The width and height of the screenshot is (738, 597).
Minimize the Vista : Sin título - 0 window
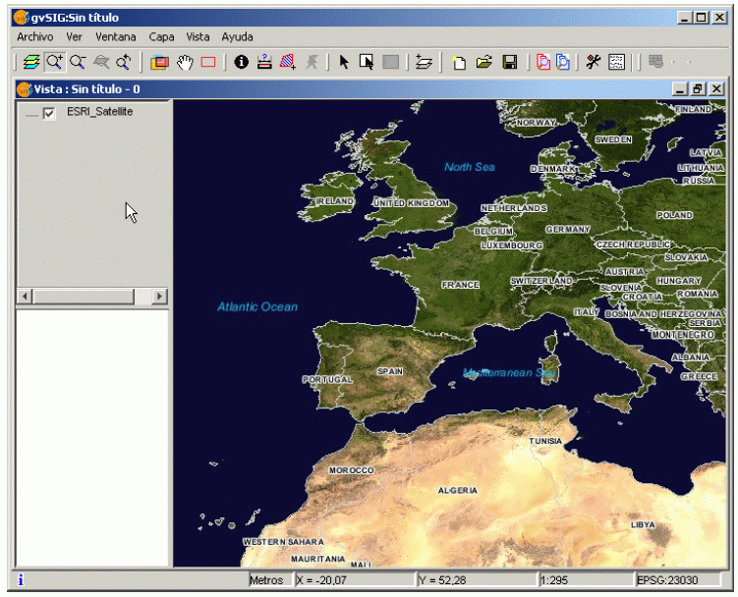tap(679, 88)
